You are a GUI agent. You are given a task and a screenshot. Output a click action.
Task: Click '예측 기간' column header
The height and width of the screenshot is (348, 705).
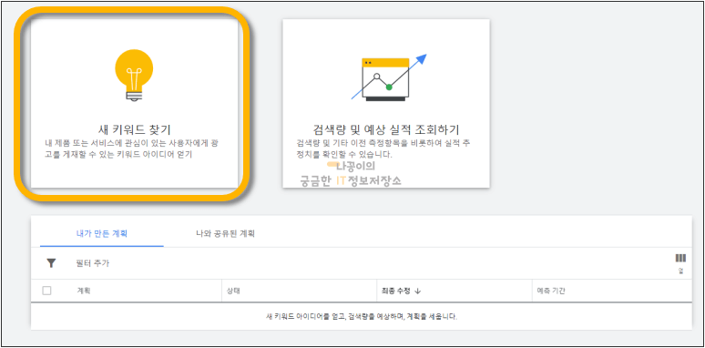551,291
